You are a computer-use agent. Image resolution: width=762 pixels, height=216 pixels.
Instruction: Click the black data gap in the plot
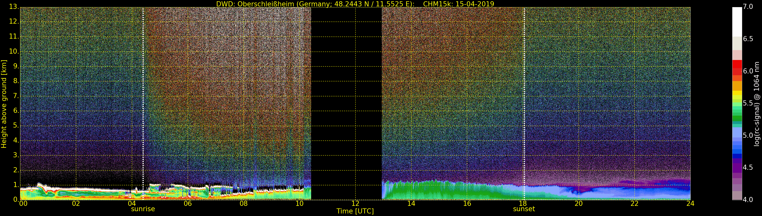pyautogui.click(x=346, y=104)
